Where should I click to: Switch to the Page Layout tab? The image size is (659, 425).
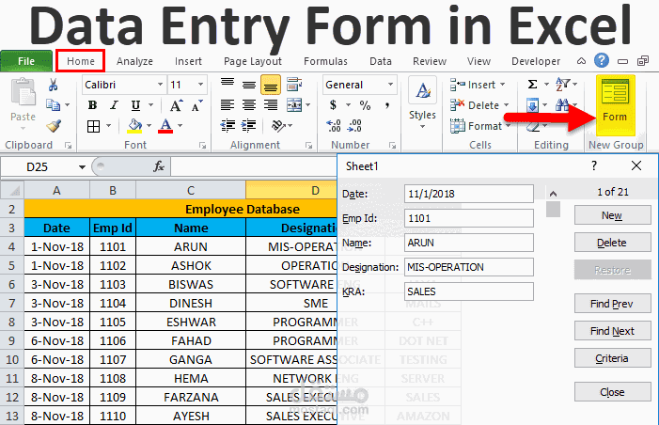click(253, 61)
